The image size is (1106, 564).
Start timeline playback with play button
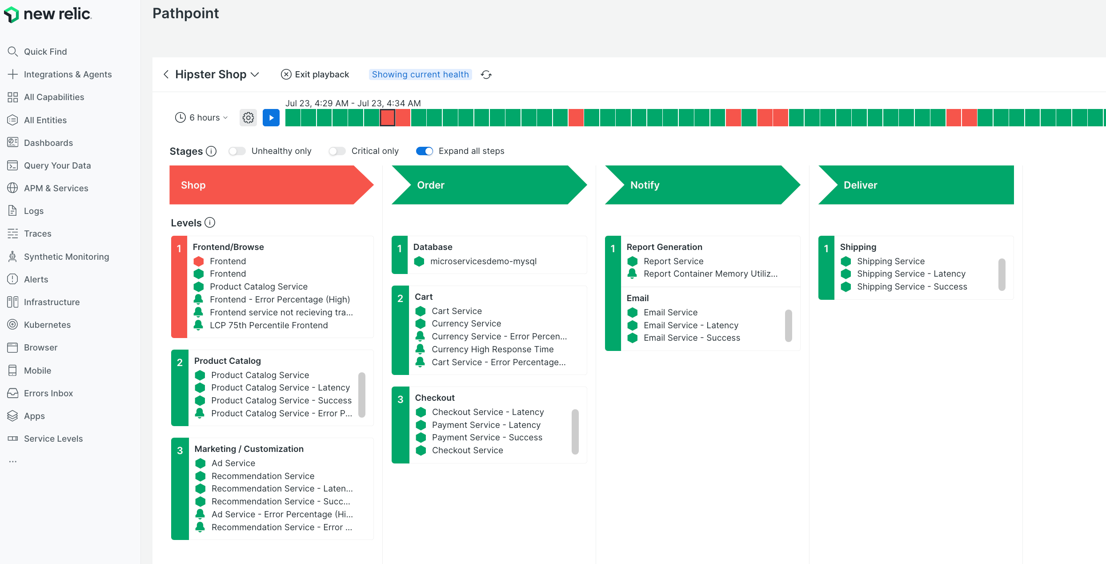[x=271, y=117]
